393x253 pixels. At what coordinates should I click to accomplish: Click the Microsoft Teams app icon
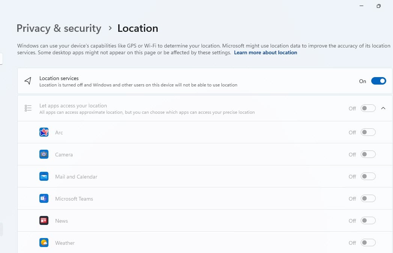point(44,198)
